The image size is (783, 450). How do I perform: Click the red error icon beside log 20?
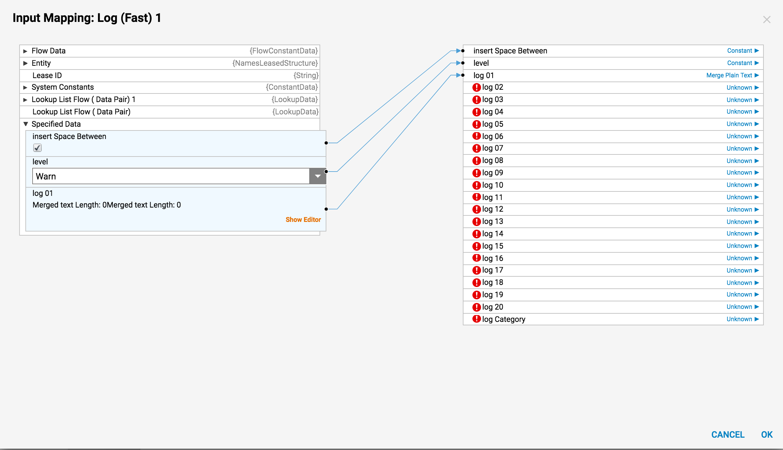477,307
